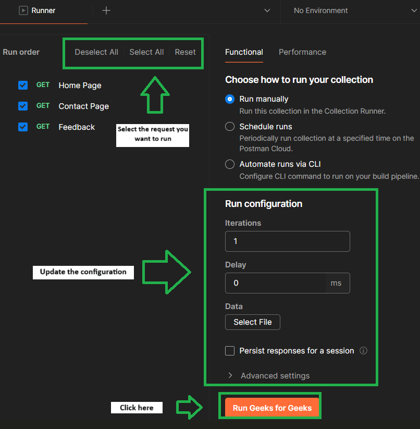Switch to the Performance tab
This screenshot has height=429, width=420.
tap(302, 52)
